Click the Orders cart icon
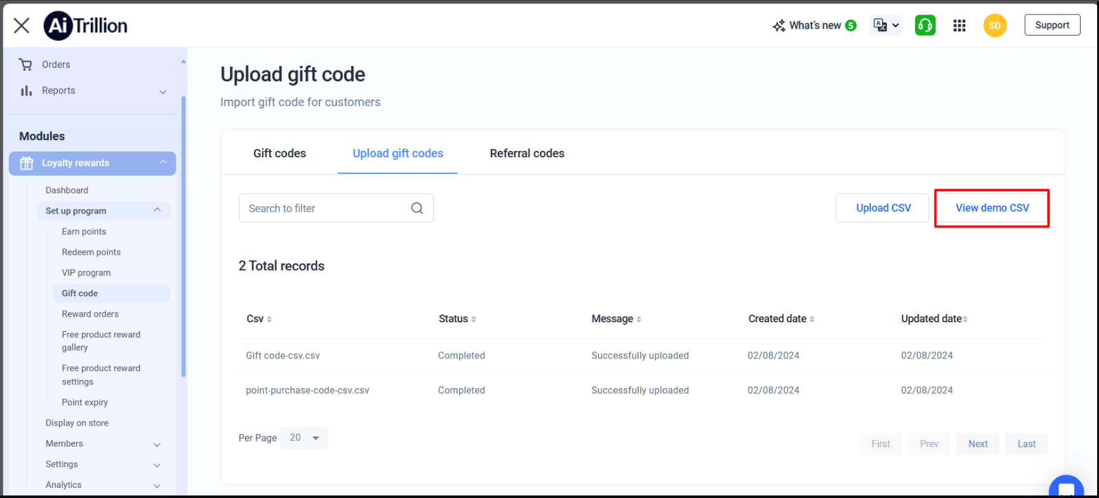The width and height of the screenshot is (1099, 498). click(26, 65)
